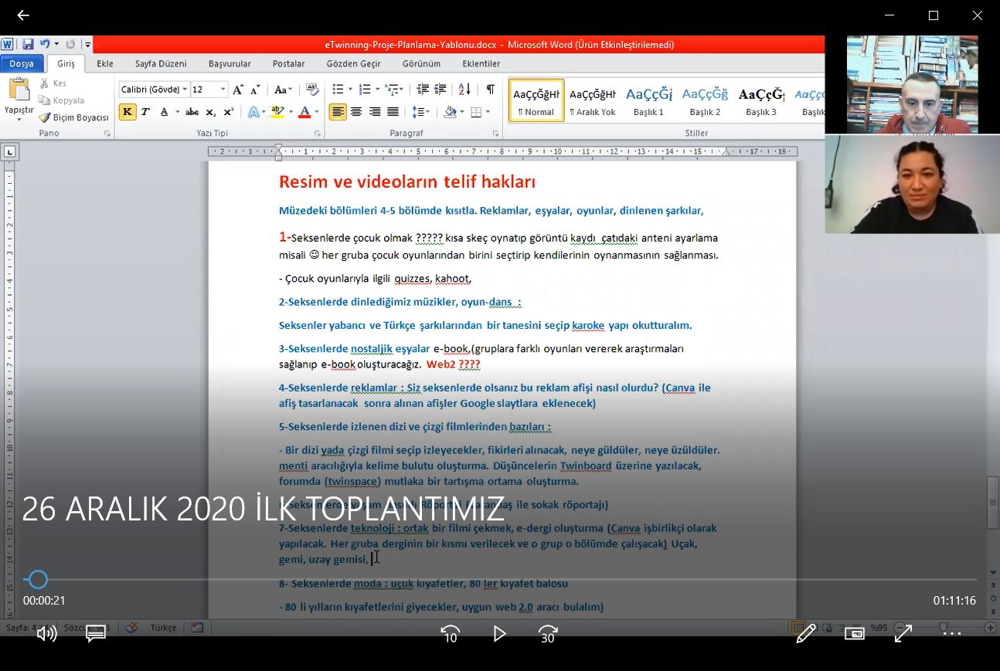This screenshot has height=671, width=1000.
Task: Click the sort A-Z icon
Action: [464, 90]
